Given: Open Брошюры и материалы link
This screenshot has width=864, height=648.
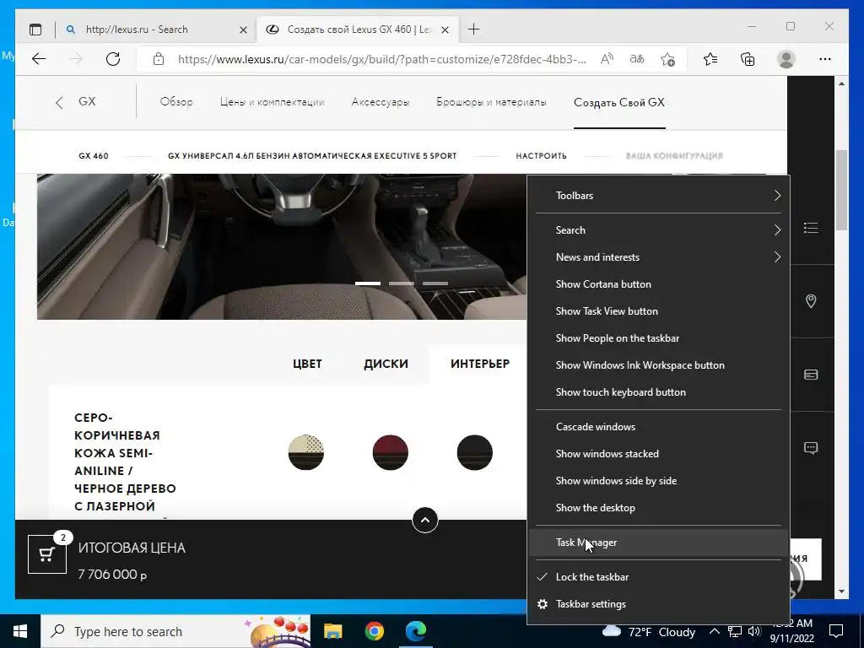Looking at the screenshot, I should pyautogui.click(x=492, y=102).
